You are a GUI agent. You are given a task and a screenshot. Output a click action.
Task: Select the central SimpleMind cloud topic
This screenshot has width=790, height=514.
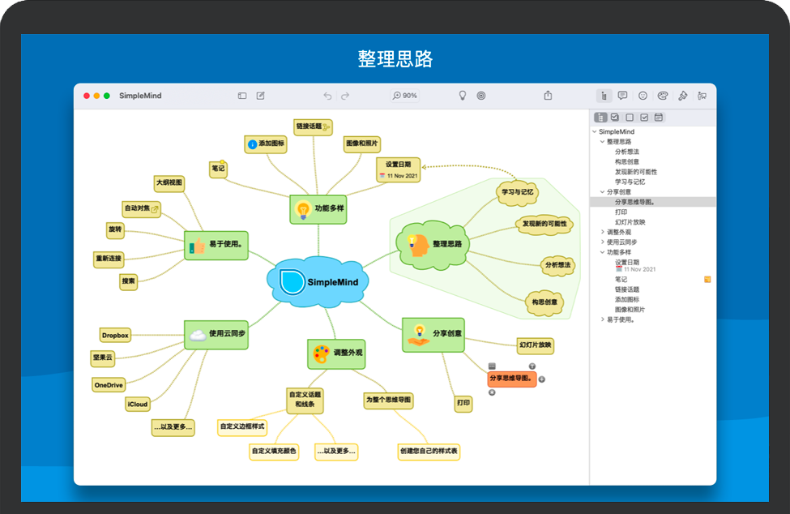[318, 281]
